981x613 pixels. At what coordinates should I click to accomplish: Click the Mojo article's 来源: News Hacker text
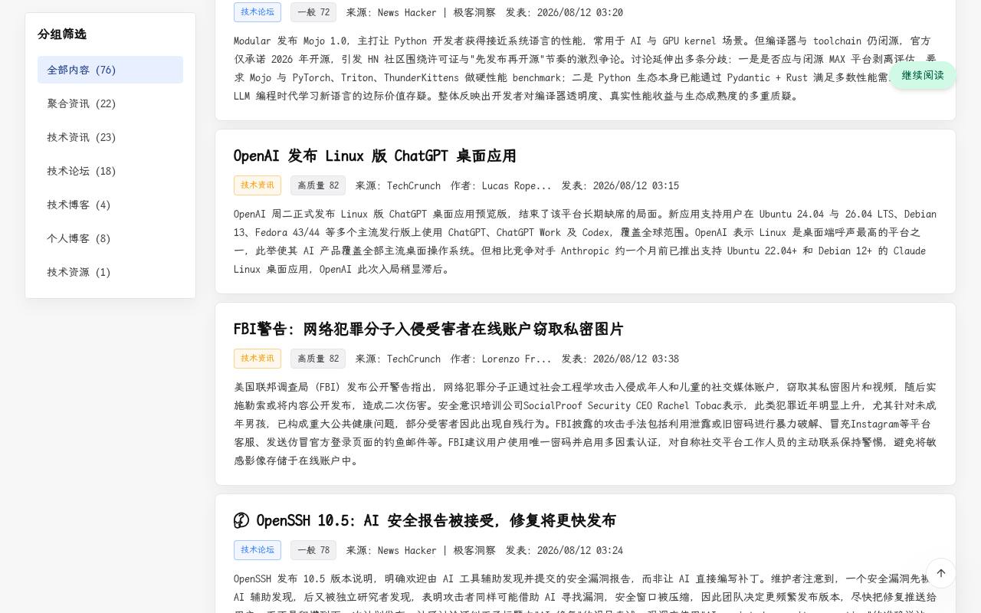421,12
